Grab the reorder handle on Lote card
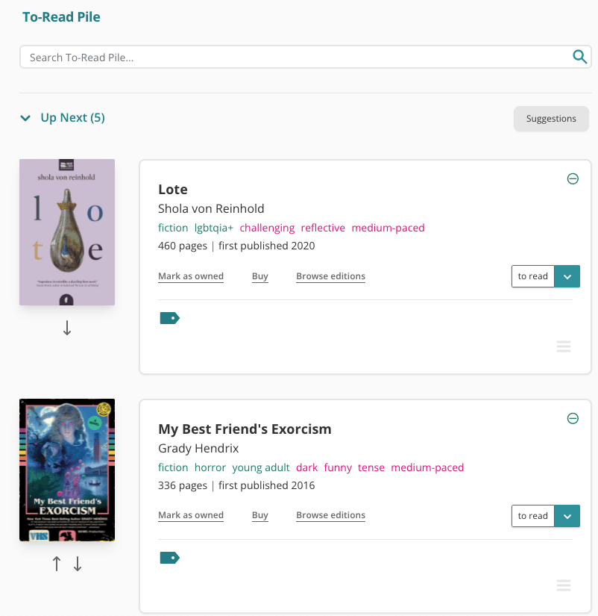This screenshot has width=598, height=616. tap(564, 346)
